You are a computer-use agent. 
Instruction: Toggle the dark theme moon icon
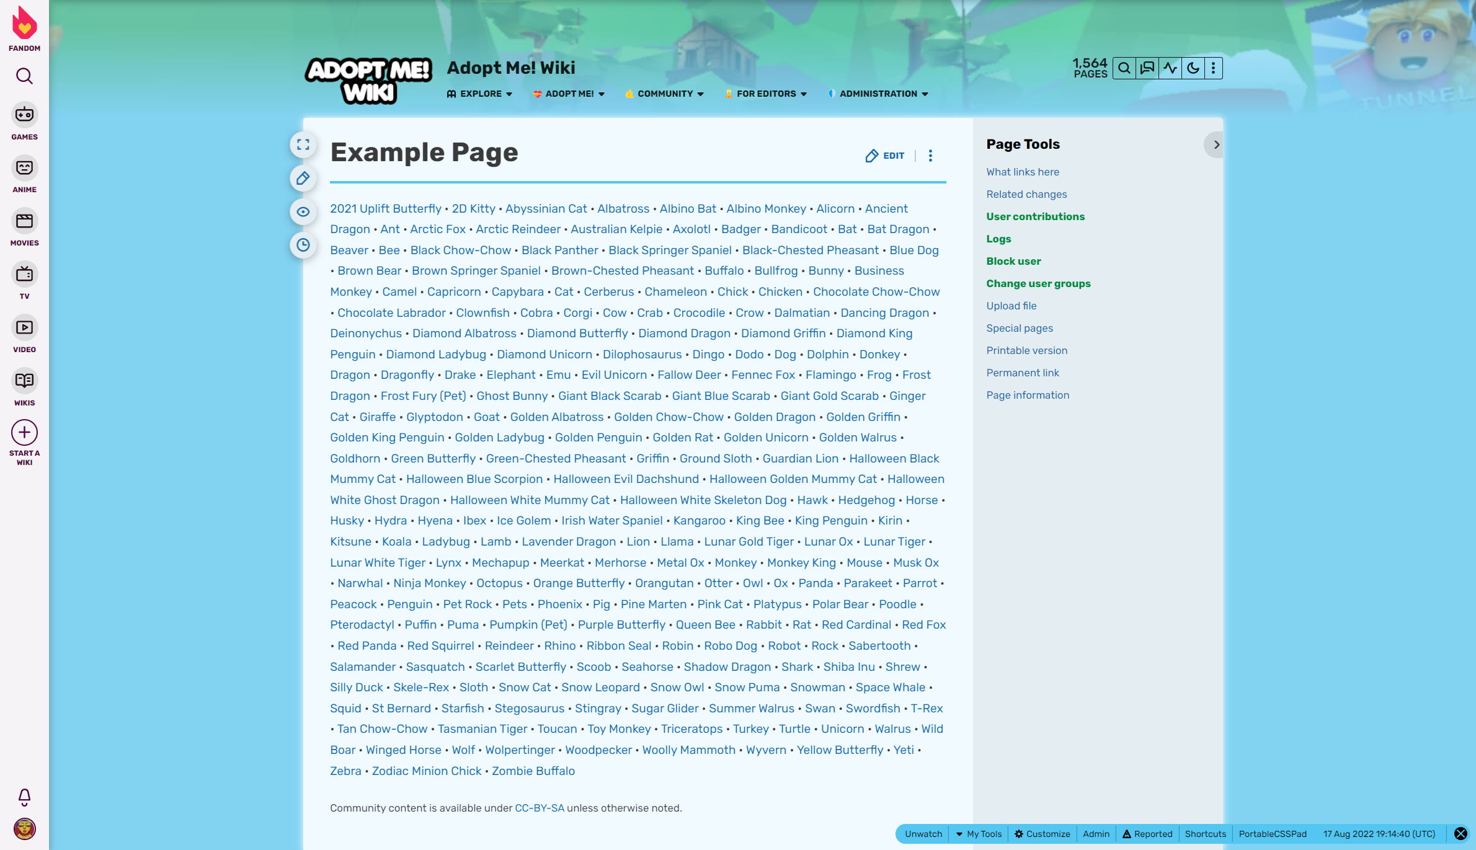(x=1193, y=68)
